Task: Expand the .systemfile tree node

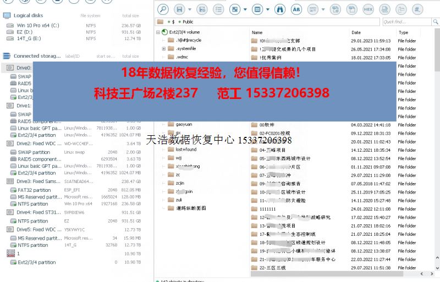Action: (x=164, y=49)
